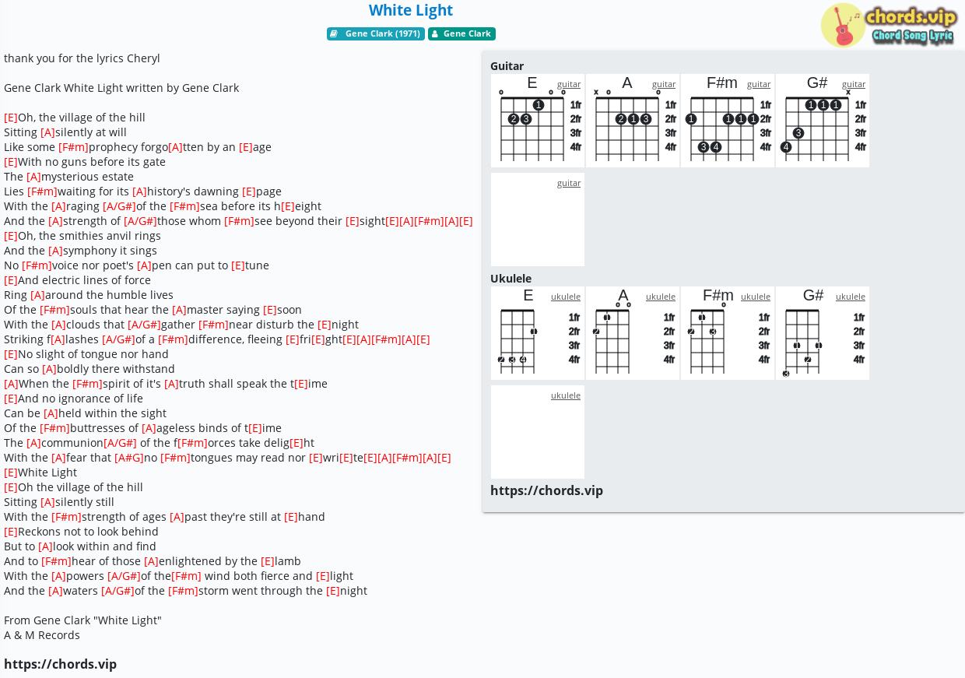View the guitar A chord diagram
Image resolution: width=965 pixels, height=678 pixels.
633,121
